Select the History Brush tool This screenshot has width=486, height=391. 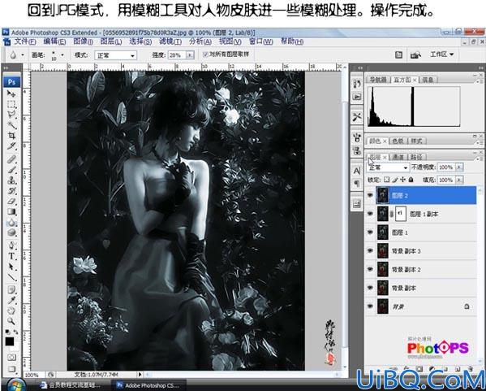point(11,191)
